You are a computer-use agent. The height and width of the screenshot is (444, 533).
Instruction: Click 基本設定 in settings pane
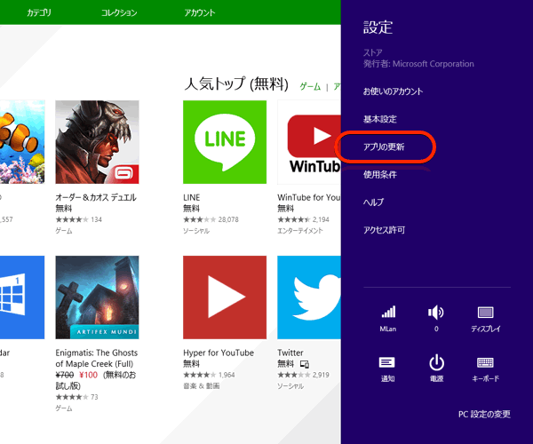point(380,119)
